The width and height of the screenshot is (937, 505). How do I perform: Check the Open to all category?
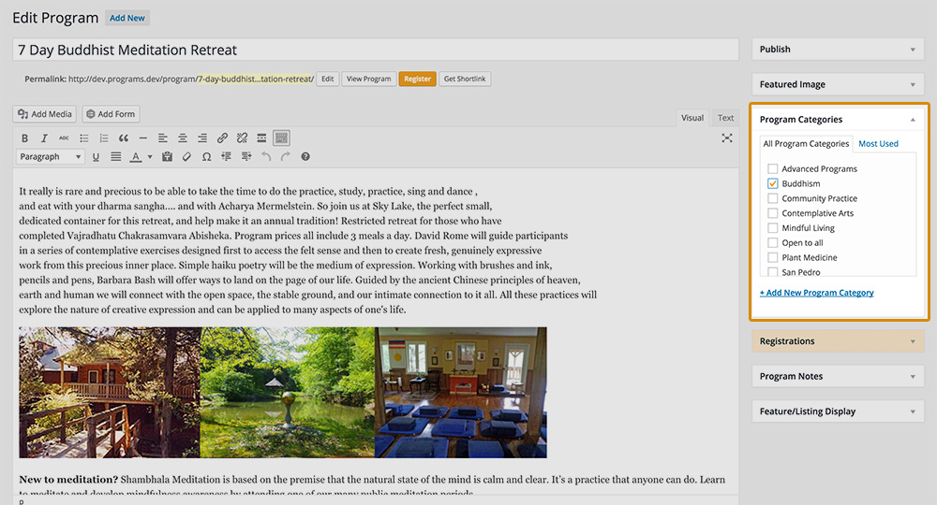773,242
